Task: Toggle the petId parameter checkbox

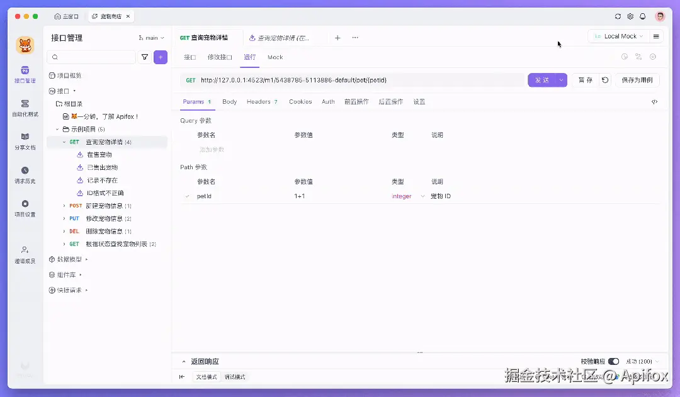Action: tap(188, 196)
